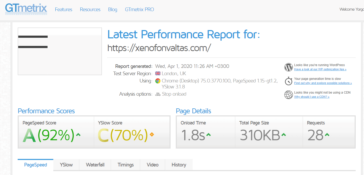This screenshot has width=364, height=175.
Task: Click the 'Requests' label
Action: click(316, 123)
